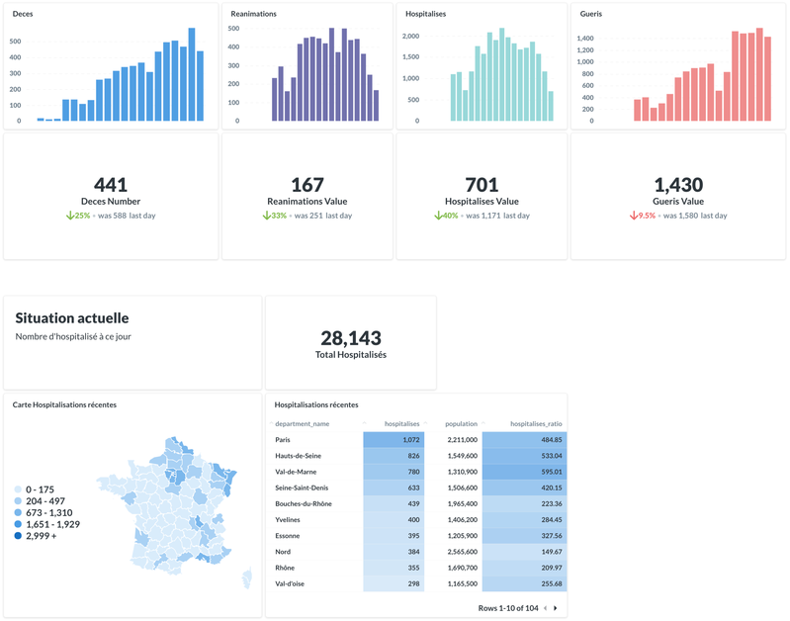Viewport: 790px width, 621px height.
Task: Open the Reanimations chart title
Action: (x=253, y=14)
